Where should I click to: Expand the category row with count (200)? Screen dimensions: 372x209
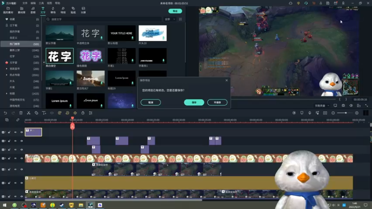coord(7,69)
